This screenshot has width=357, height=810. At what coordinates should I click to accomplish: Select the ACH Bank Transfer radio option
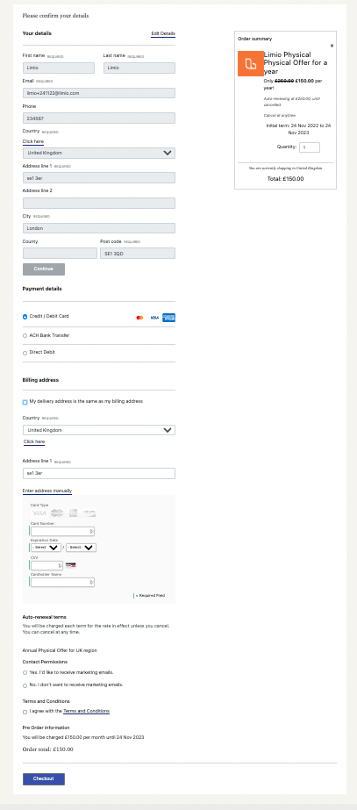click(25, 336)
